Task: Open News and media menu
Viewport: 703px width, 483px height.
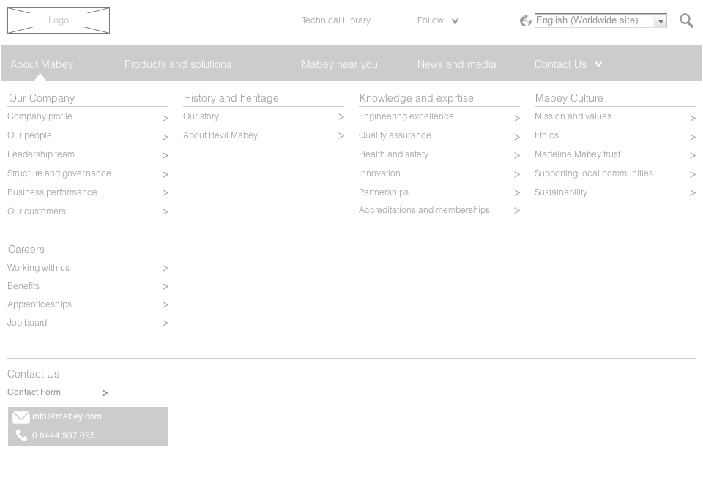Action: click(x=457, y=64)
